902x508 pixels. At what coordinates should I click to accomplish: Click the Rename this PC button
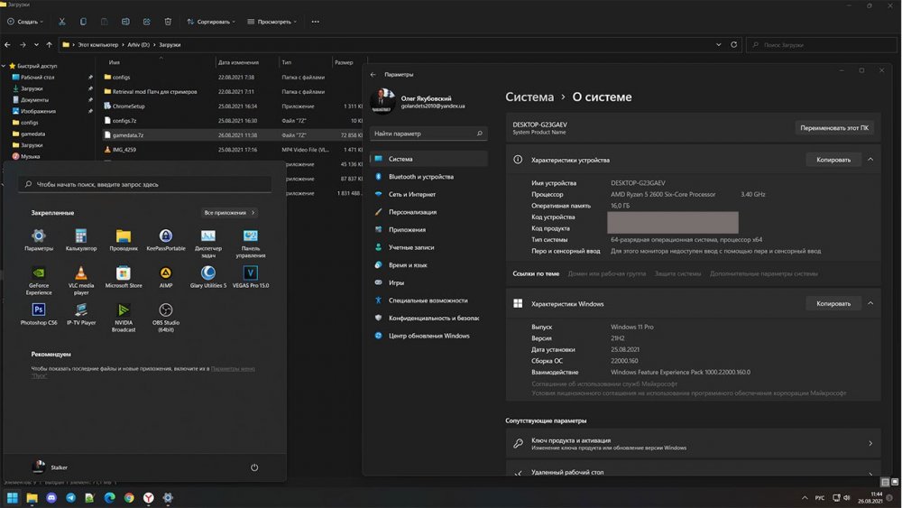pyautogui.click(x=834, y=128)
